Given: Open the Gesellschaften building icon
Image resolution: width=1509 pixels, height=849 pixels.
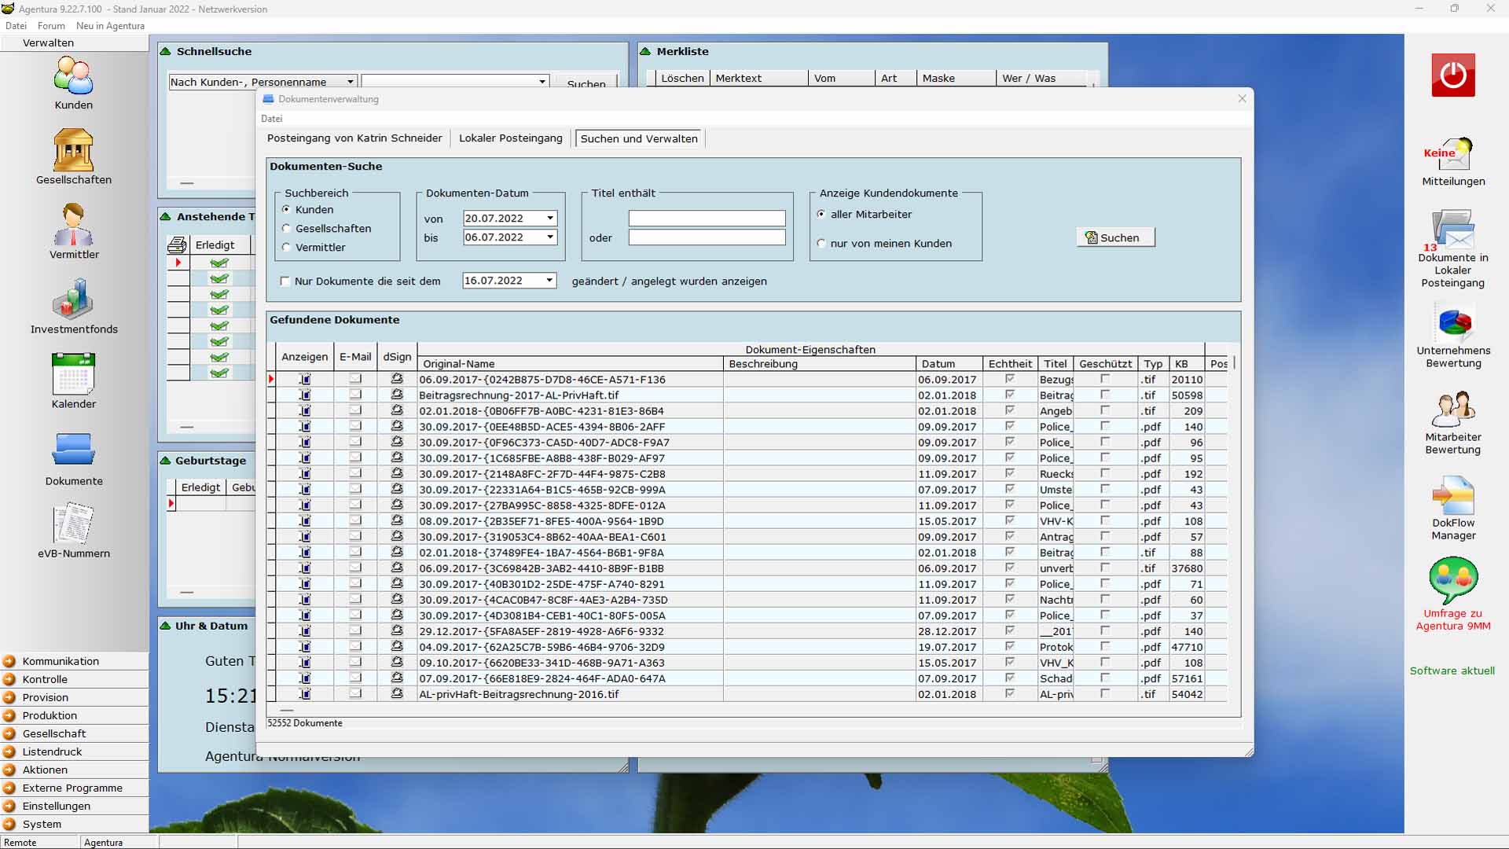Looking at the screenshot, I should pos(73,150).
